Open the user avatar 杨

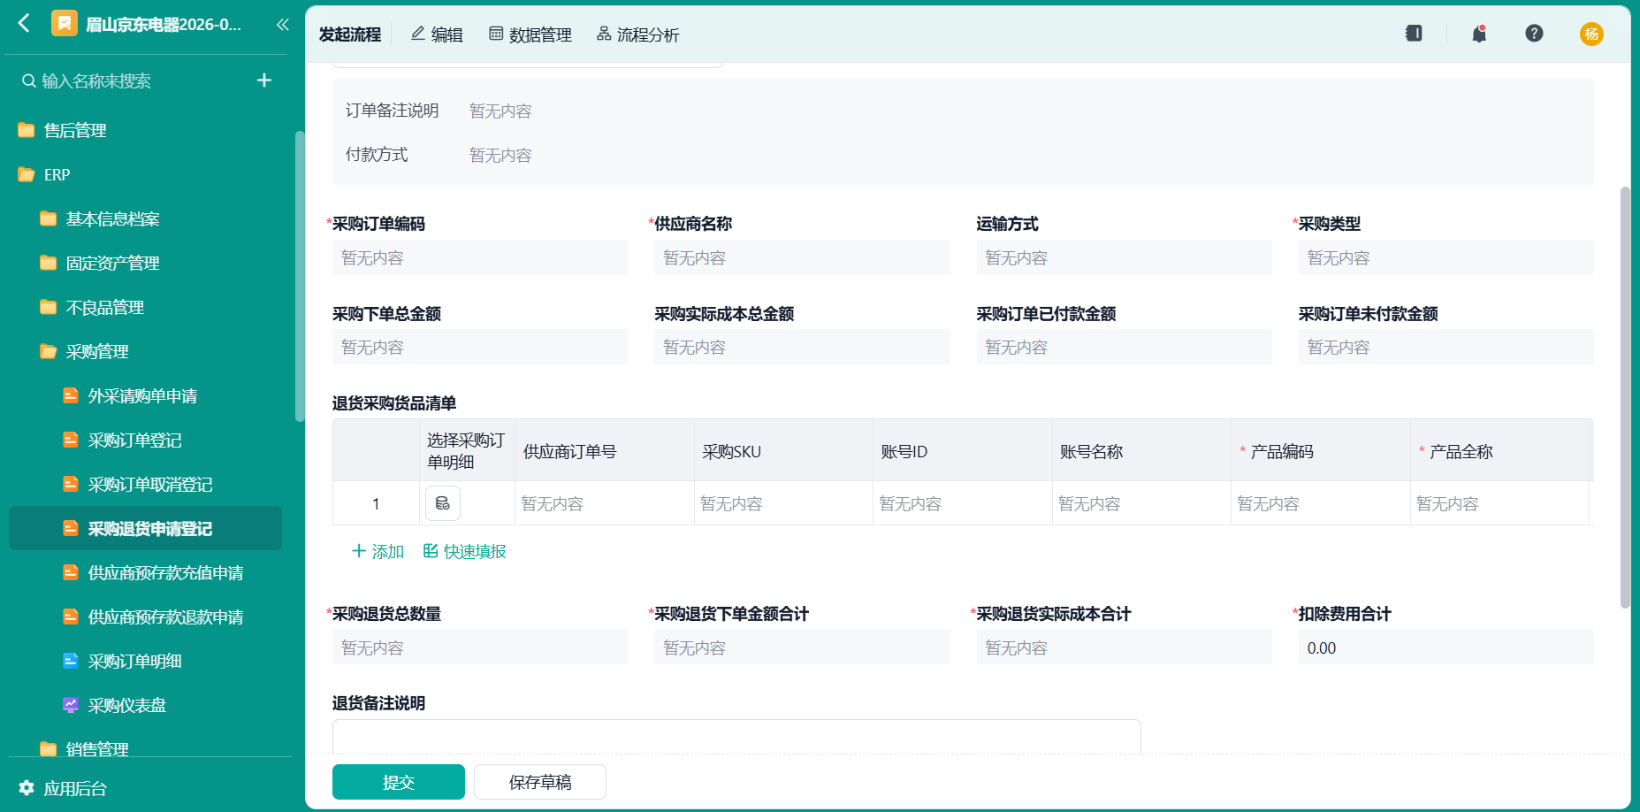[x=1591, y=34]
